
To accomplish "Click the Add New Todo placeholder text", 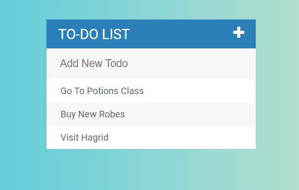I will [94, 63].
